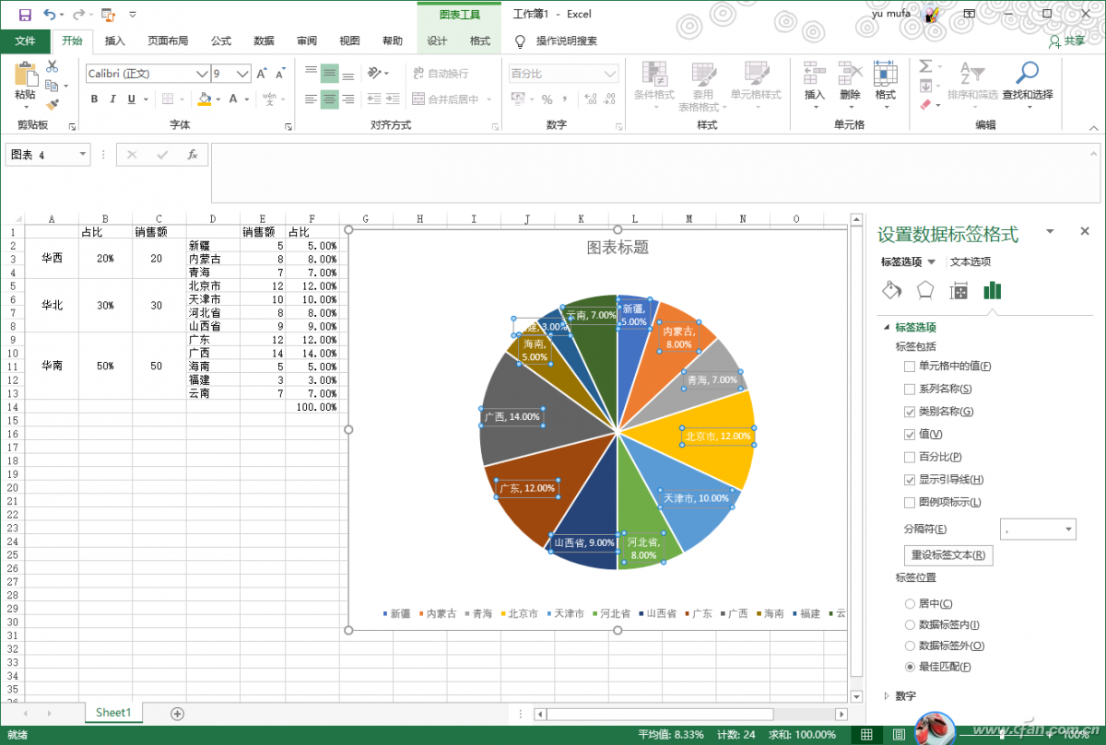Open the 文件 menu

(x=25, y=41)
